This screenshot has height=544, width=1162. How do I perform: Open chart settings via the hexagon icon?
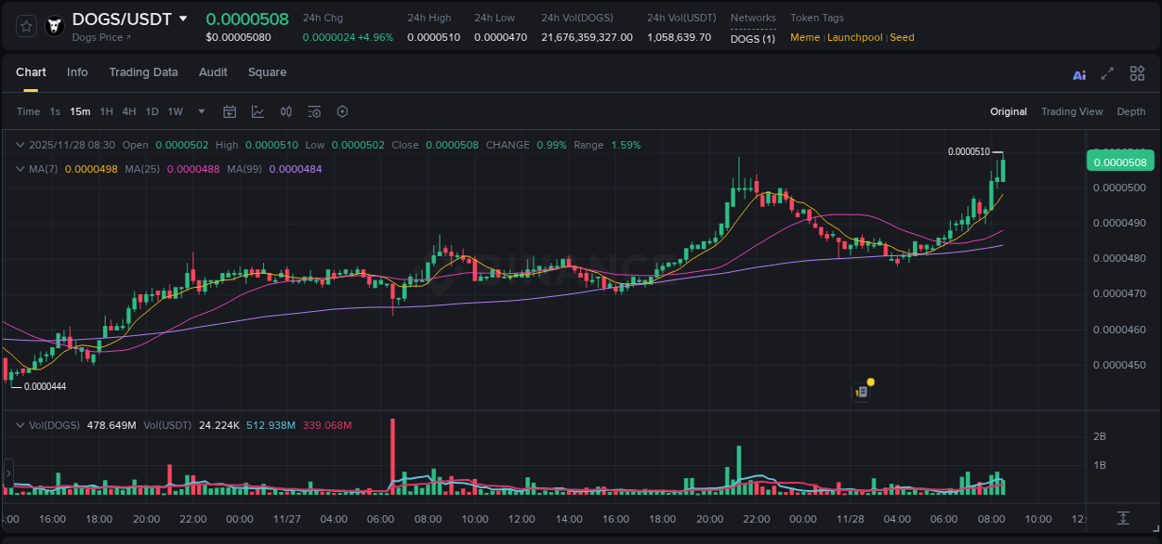click(341, 110)
